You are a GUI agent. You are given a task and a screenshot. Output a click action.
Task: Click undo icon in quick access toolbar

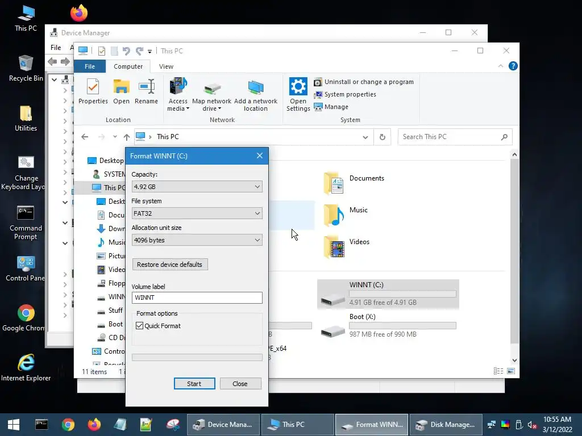[127, 51]
